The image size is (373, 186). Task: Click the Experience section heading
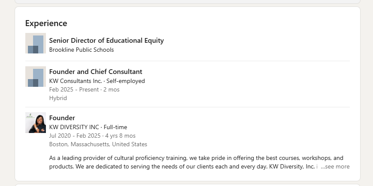coord(46,23)
